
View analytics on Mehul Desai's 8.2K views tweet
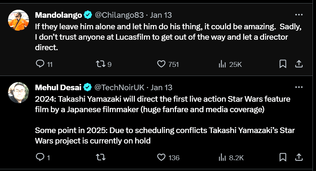[222, 157]
